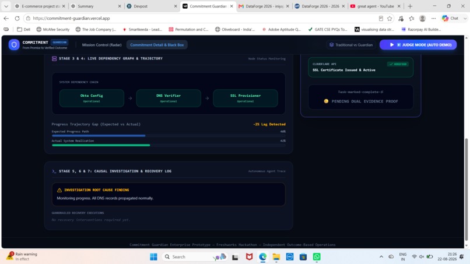
Task: Click the Stage 5, 6 & 7 terminal icon
Action: (54, 171)
